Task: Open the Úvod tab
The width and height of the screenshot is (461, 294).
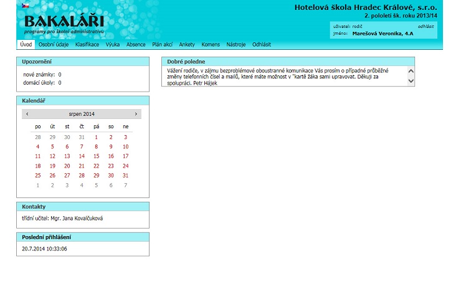Action: pos(26,44)
